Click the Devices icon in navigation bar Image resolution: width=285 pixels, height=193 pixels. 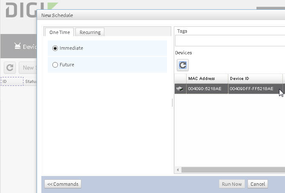(x=17, y=46)
